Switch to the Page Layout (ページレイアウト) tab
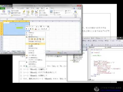The height and width of the screenshot is (92, 123). (x=20, y=8)
